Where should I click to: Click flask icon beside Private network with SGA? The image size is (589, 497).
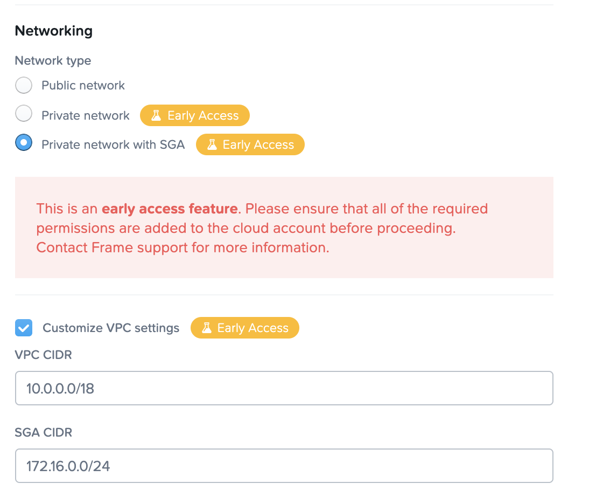[x=212, y=144]
